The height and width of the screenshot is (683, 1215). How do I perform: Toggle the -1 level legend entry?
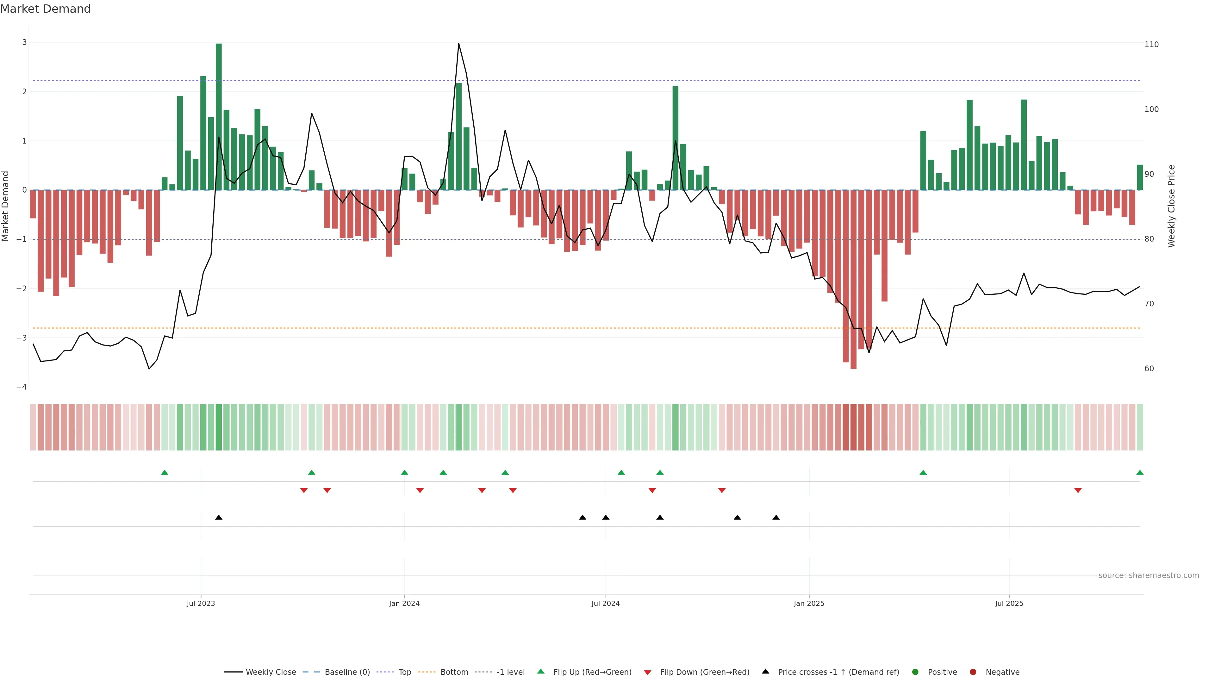pos(510,672)
